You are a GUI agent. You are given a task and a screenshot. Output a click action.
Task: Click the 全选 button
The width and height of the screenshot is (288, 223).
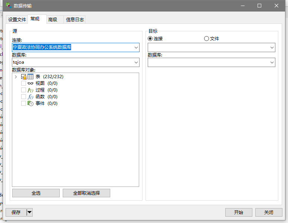(36, 193)
